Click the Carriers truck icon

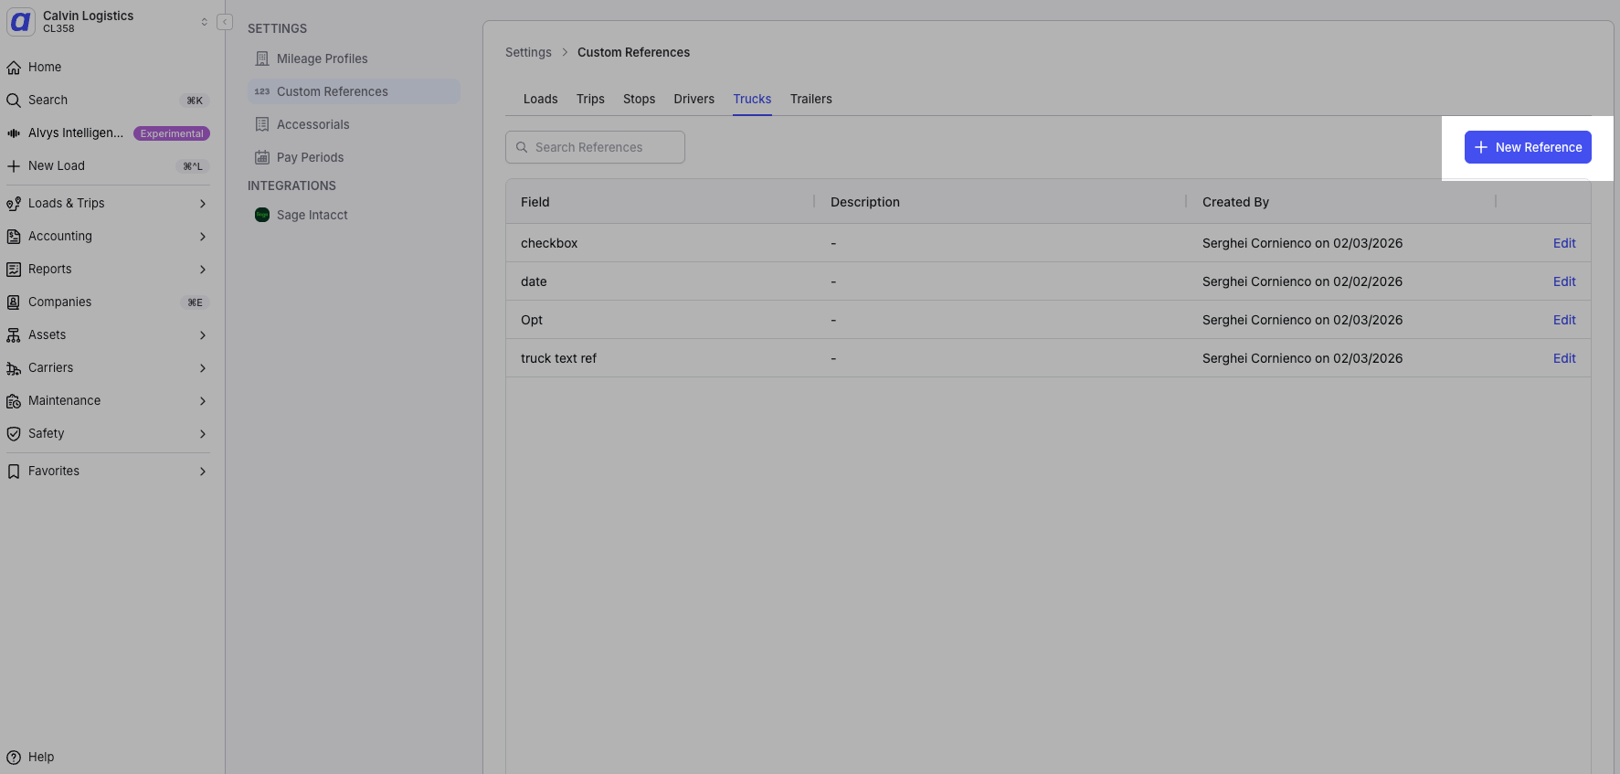tap(14, 368)
